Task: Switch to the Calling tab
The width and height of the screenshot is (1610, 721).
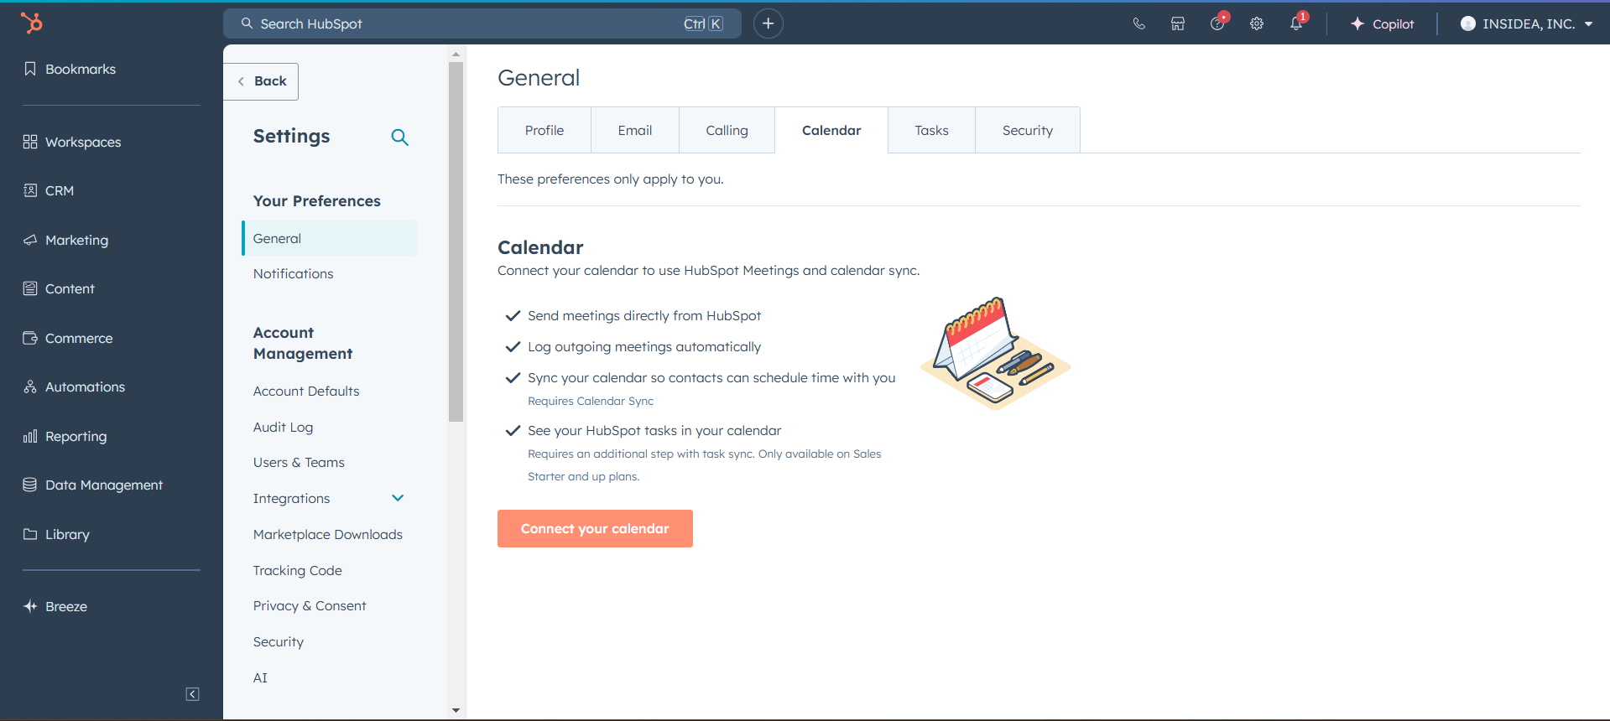Action: [x=727, y=130]
